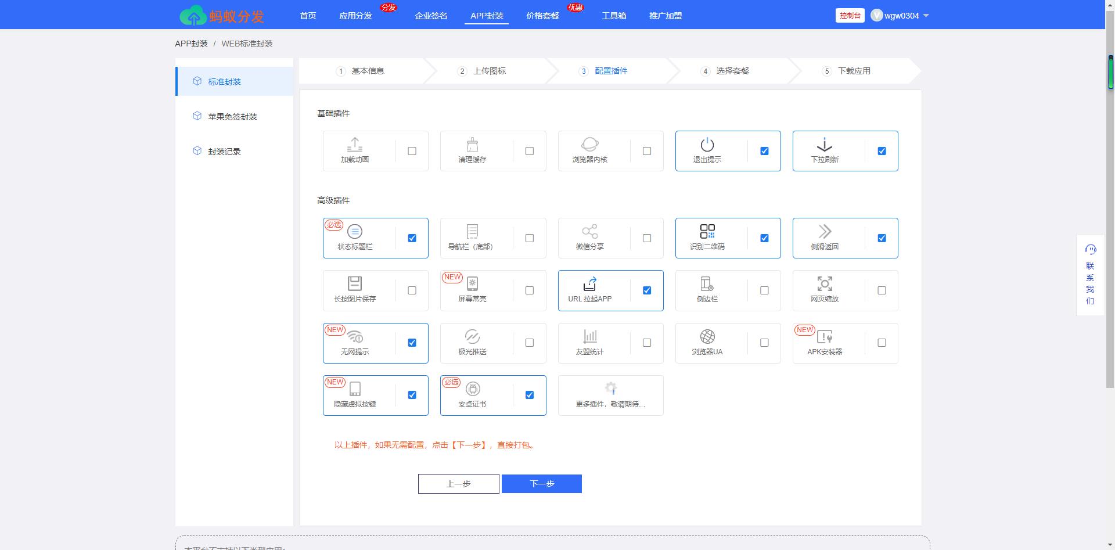Image resolution: width=1115 pixels, height=550 pixels.
Task: Enable the 加载动画 checkbox
Action: 412,151
